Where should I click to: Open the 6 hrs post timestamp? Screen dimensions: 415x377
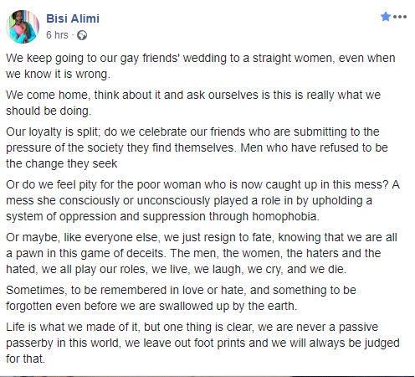(57, 35)
